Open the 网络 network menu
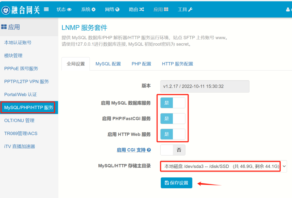292x198 pixels. (112, 9)
